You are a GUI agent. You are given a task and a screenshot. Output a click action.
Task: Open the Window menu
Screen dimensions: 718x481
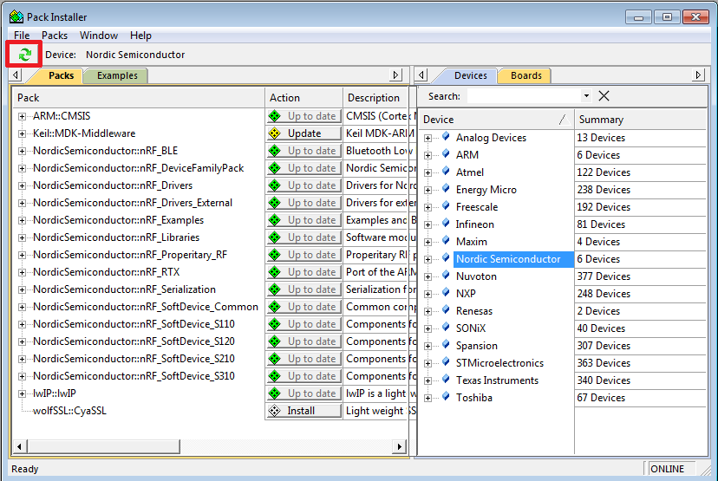coord(99,36)
